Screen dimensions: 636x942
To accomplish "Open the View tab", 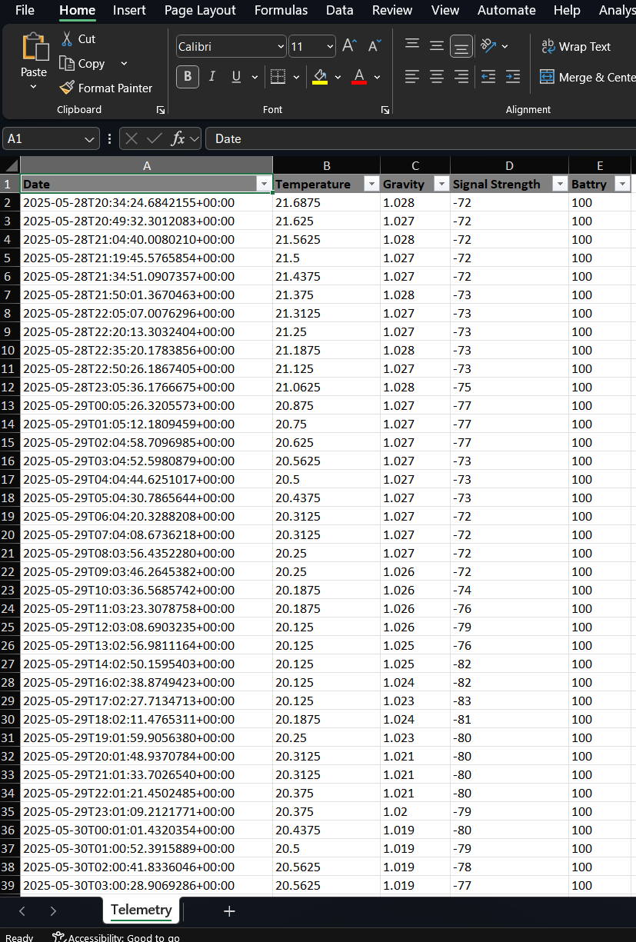I will pos(445,11).
